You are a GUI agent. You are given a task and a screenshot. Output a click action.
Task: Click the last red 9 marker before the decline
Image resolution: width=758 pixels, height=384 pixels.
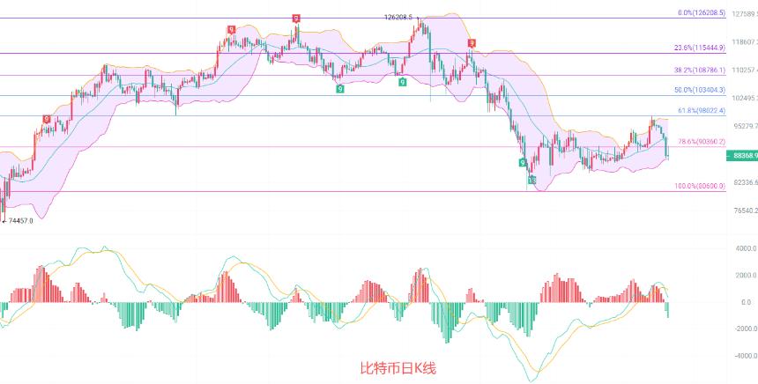point(472,43)
